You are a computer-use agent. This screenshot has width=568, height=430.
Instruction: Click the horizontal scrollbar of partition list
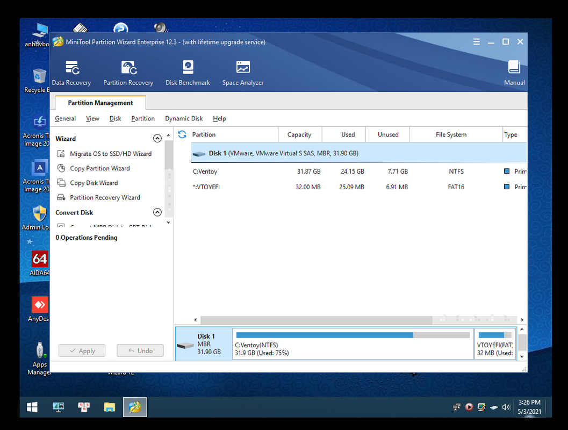[x=316, y=320]
